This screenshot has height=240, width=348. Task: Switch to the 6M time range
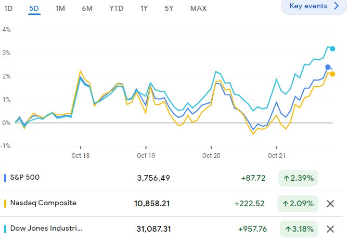point(87,8)
